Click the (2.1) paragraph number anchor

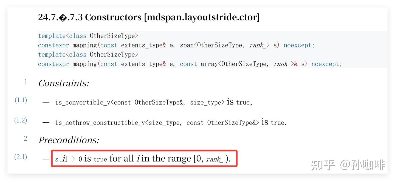[21, 157]
